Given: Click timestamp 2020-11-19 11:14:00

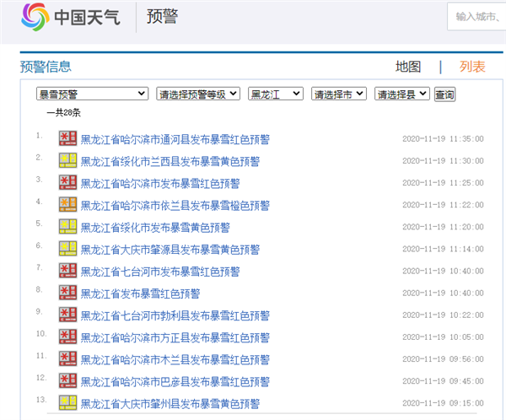Looking at the screenshot, I should (443, 249).
